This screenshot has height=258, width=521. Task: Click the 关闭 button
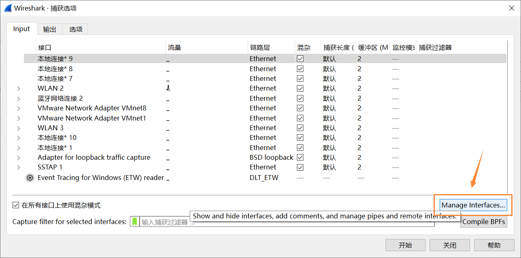450,245
